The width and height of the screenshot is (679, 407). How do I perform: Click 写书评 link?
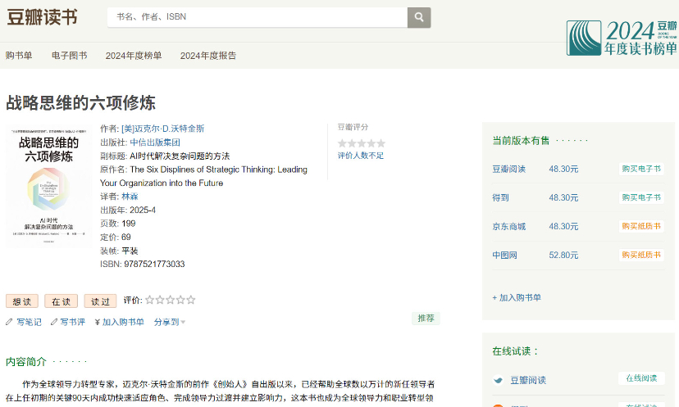pos(72,322)
